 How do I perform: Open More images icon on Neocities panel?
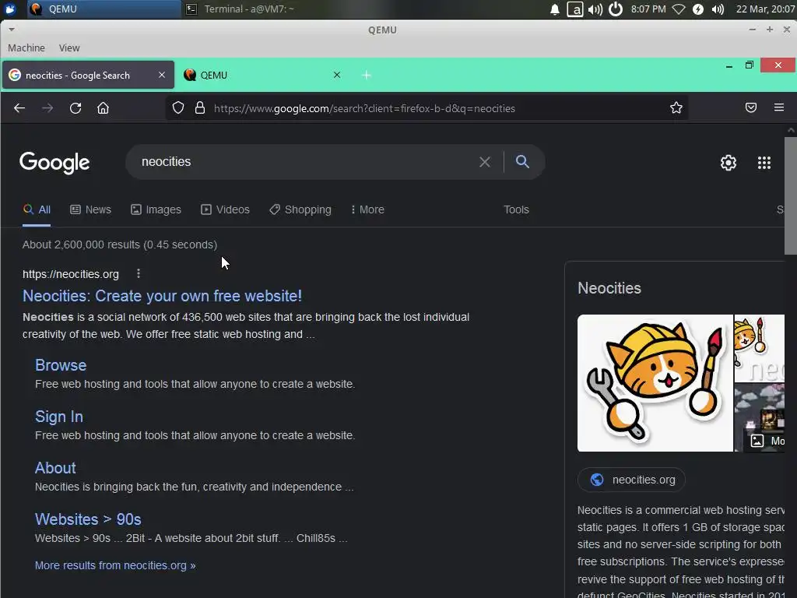[x=757, y=441]
